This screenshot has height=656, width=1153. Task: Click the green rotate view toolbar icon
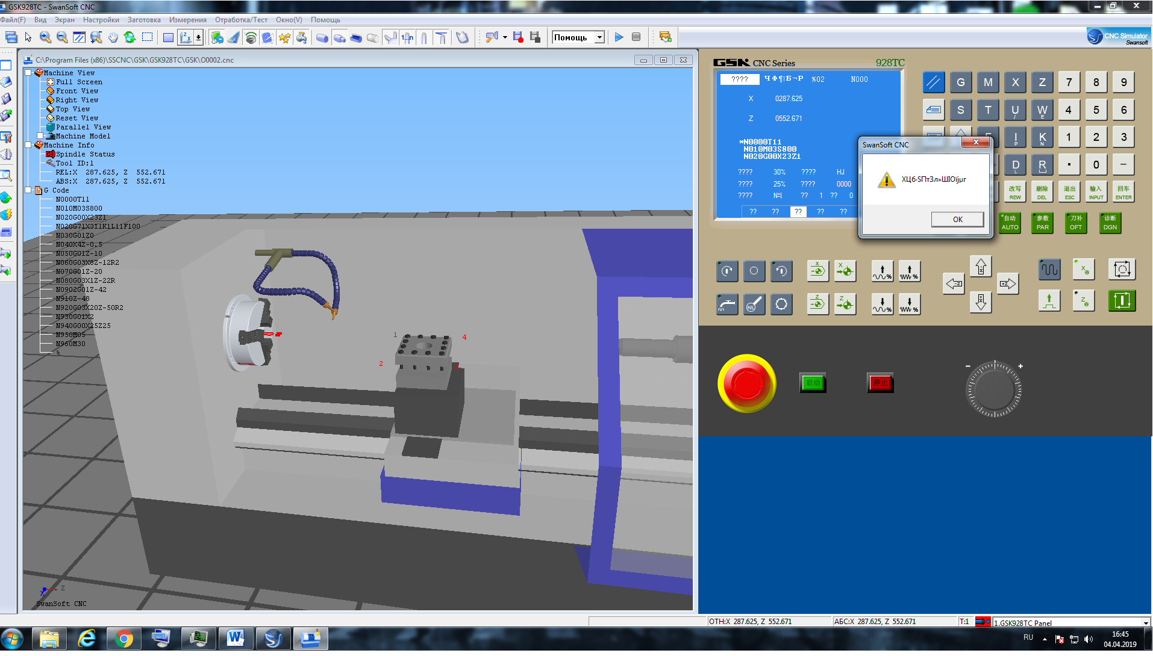coord(130,37)
